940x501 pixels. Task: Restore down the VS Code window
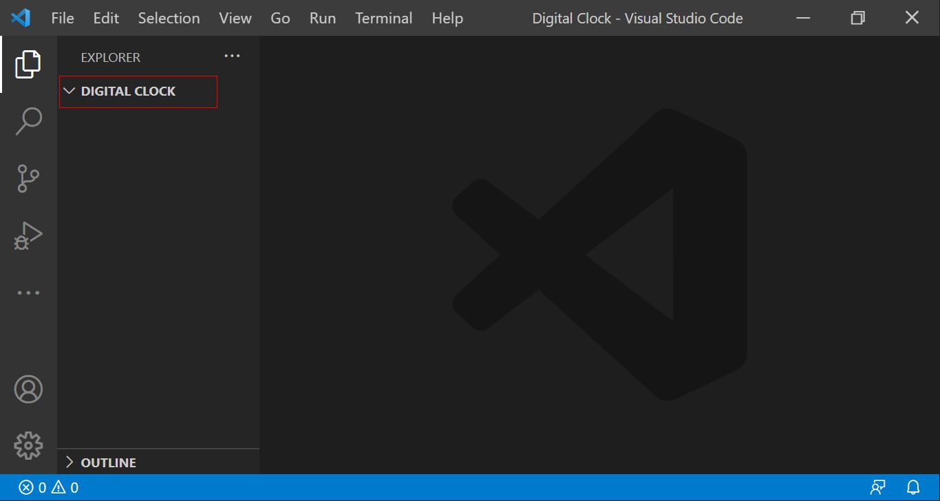pyautogui.click(x=857, y=18)
